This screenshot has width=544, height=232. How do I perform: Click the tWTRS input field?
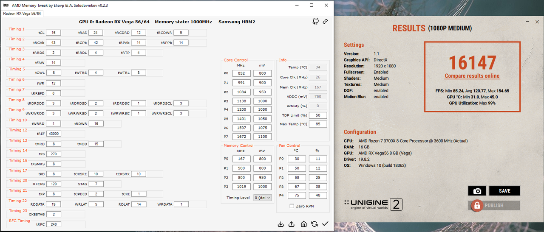96,73
